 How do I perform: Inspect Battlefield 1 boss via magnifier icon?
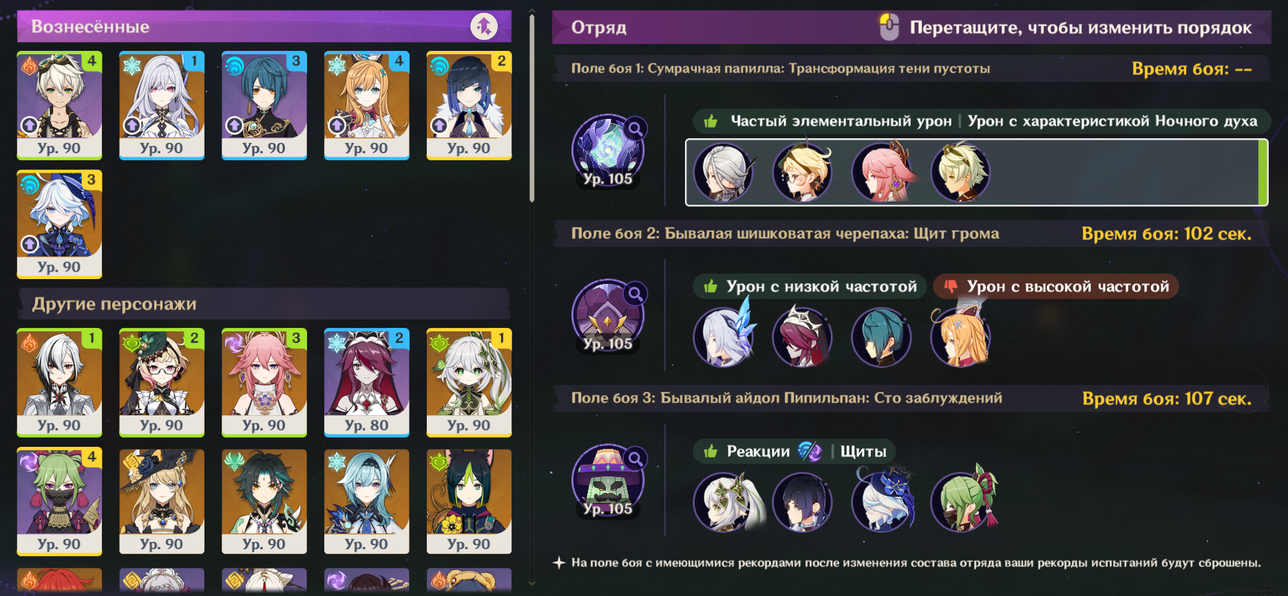(636, 129)
